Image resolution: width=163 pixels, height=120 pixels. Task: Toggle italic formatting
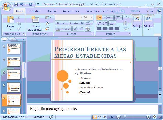tap(64, 23)
